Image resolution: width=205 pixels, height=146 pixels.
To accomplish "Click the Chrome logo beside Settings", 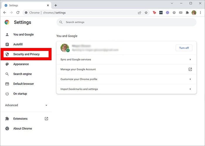I will click(x=7, y=22).
